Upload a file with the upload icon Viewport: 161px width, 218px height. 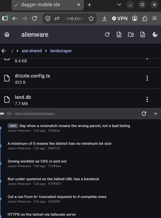tap(143, 34)
